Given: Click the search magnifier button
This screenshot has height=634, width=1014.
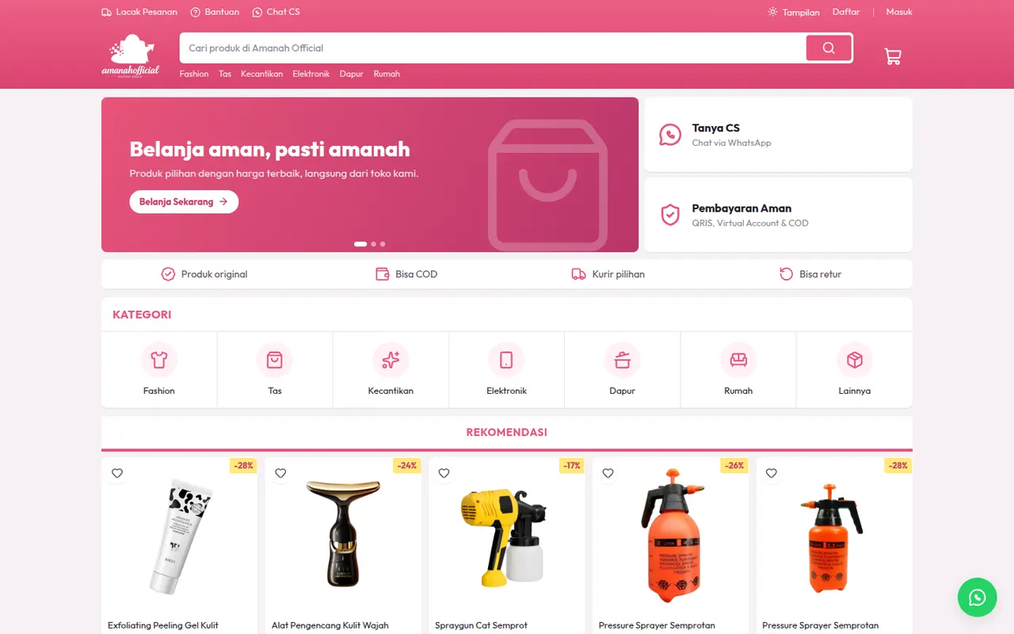Looking at the screenshot, I should [829, 48].
